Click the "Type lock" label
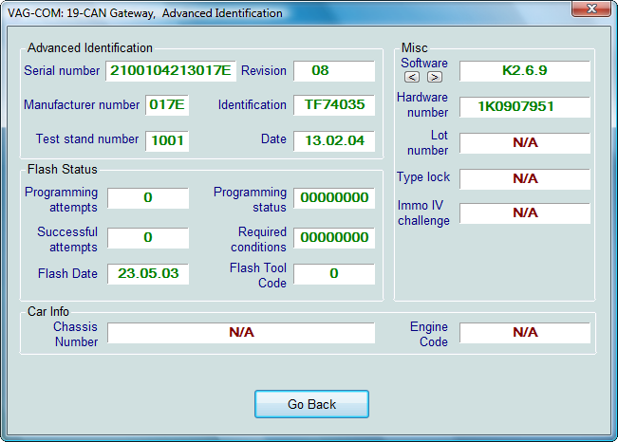The width and height of the screenshot is (618, 442). tap(423, 177)
